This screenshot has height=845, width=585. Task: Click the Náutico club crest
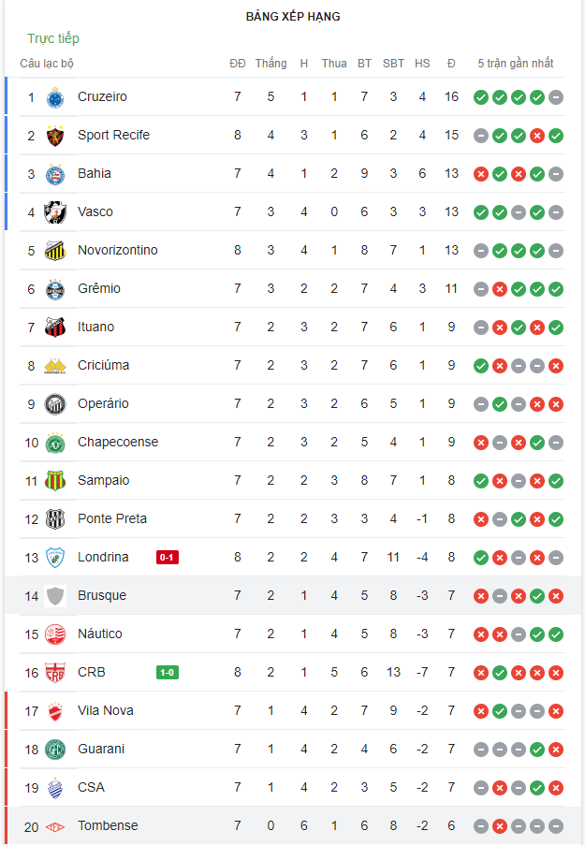(55, 634)
